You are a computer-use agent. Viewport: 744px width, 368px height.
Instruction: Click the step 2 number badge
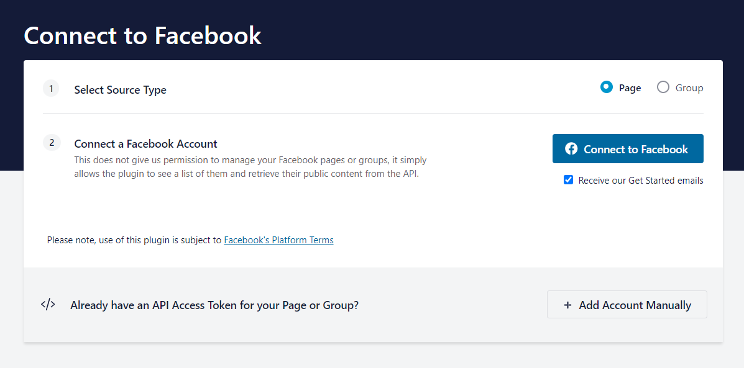(x=51, y=143)
